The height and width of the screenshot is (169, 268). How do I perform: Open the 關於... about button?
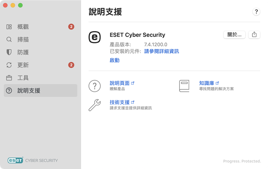[234, 35]
